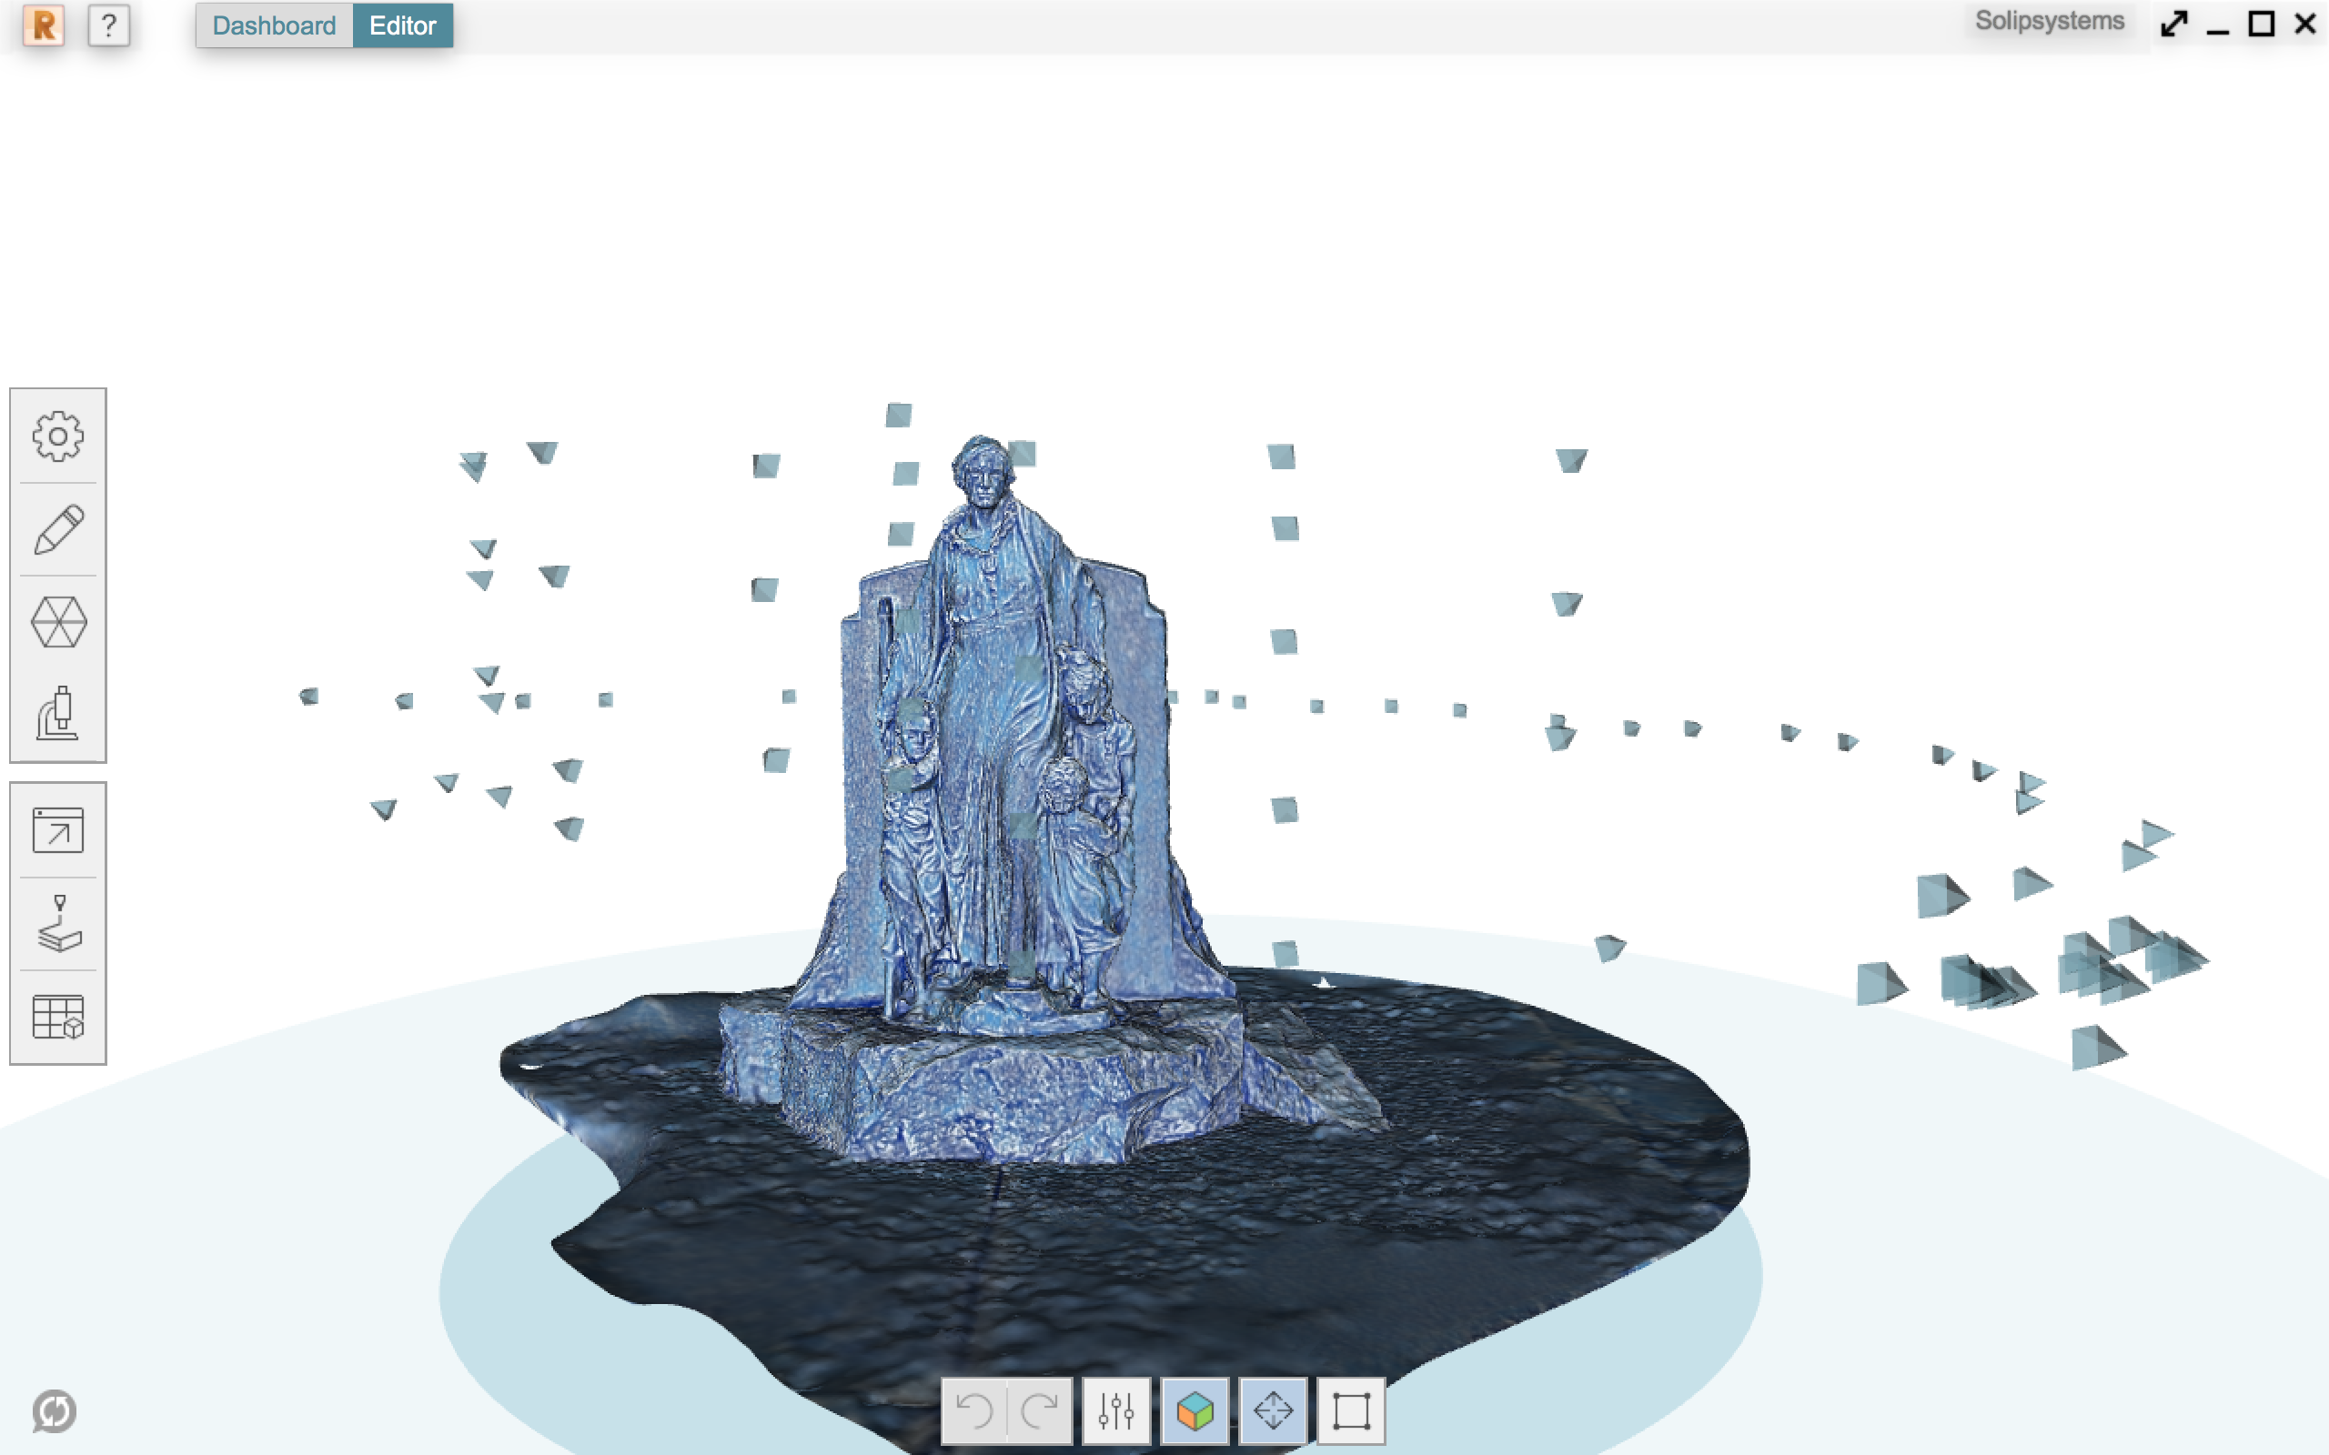Toggle the bounding box frame button

(1350, 1410)
